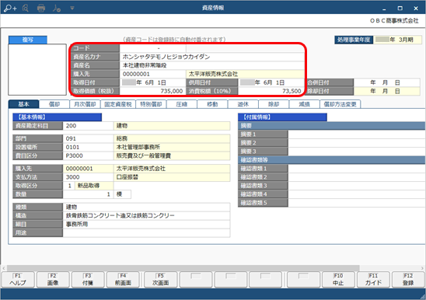Click the F3 付箋 button
426x300 pixels.
click(88, 279)
